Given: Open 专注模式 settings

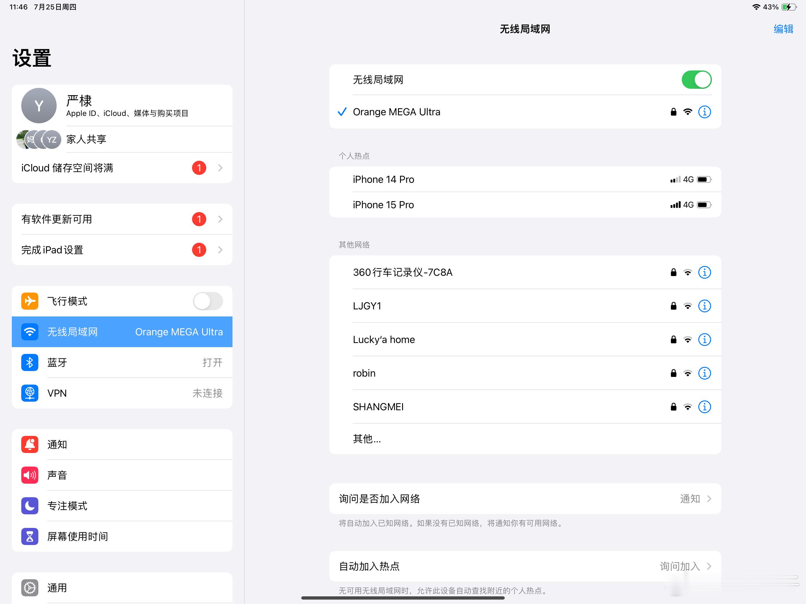Looking at the screenshot, I should coord(122,505).
